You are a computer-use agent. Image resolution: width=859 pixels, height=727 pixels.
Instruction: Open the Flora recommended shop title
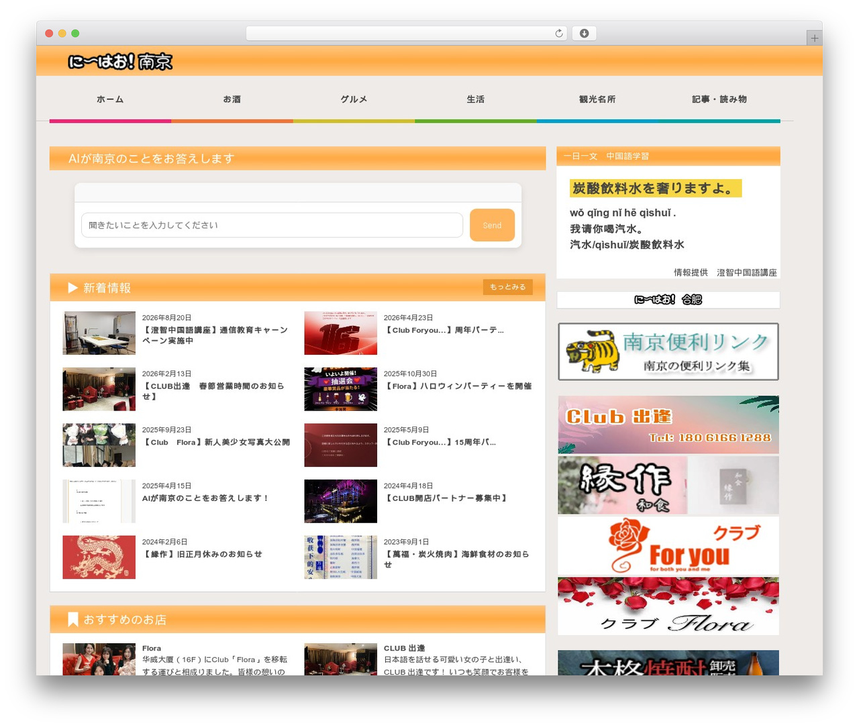152,649
